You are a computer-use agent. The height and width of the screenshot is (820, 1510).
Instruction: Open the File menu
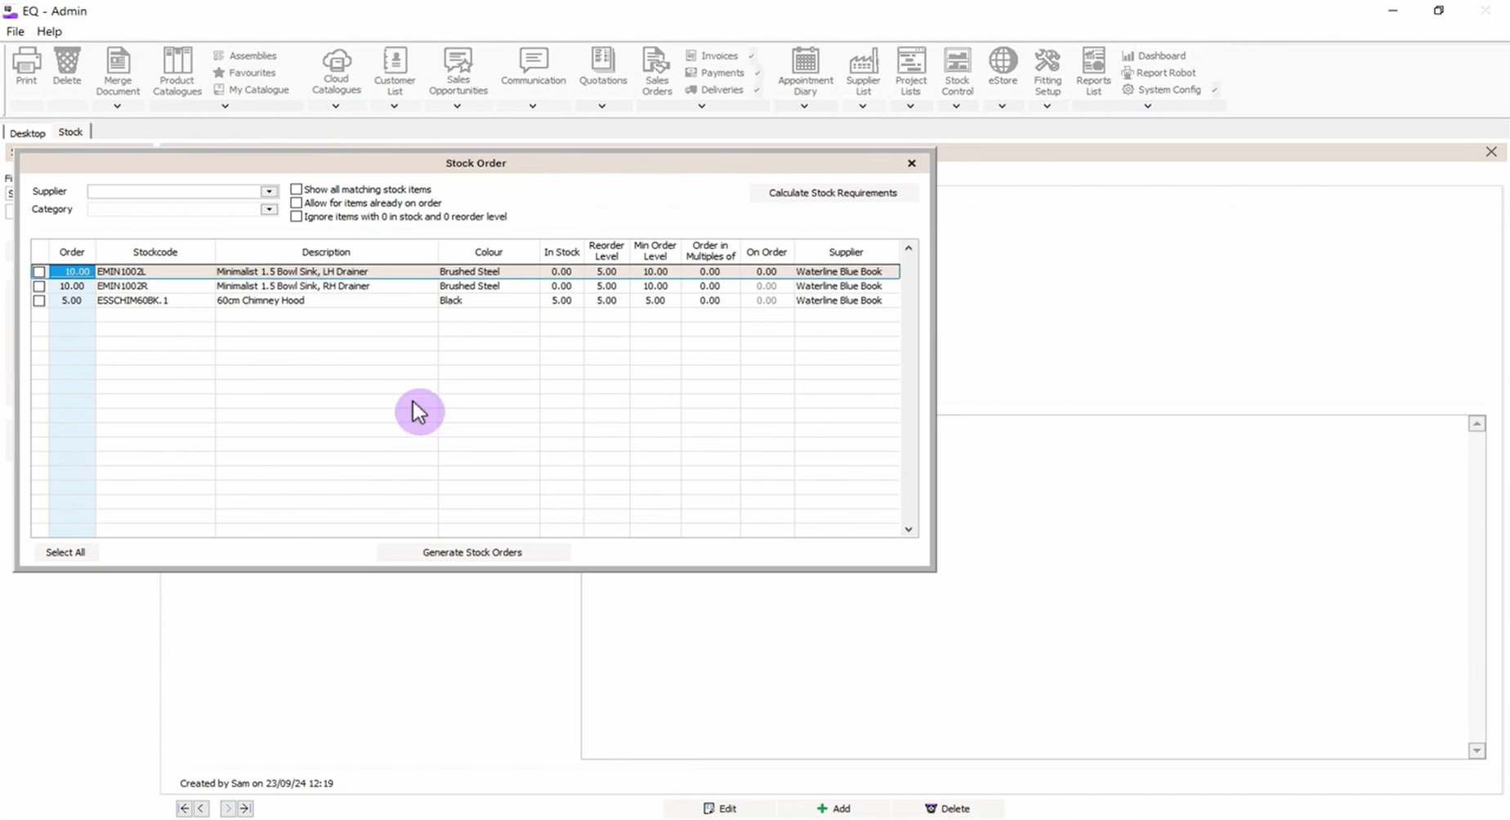point(15,31)
